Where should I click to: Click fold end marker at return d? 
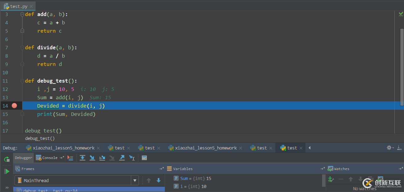pos(22,64)
